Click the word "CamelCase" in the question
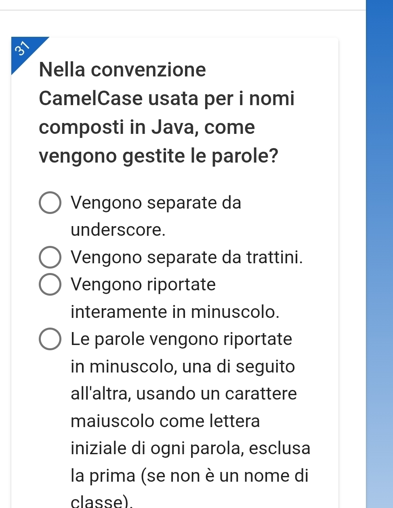 [x=91, y=98]
